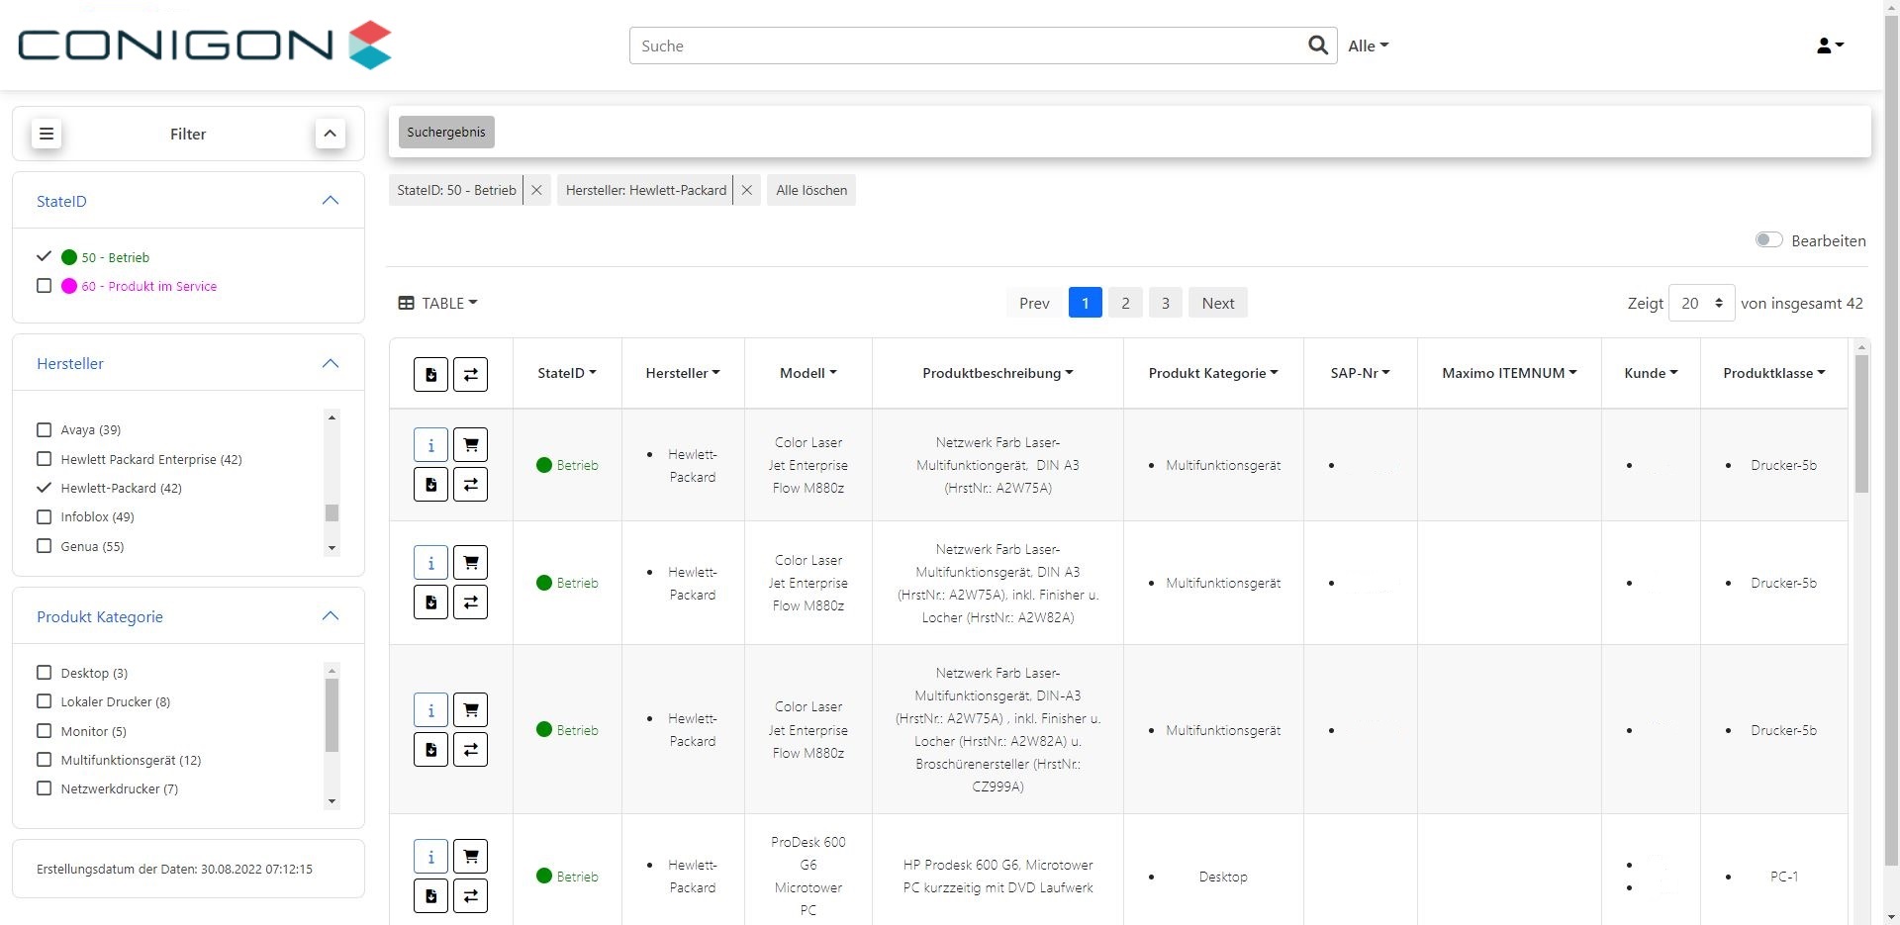Viewport: 1900px width, 925px height.
Task: Check Hewlett Packard Enterprise (42)
Action: point(44,459)
